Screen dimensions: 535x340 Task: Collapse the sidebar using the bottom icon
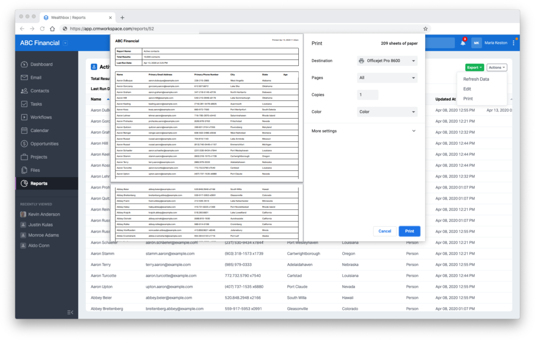coord(71,312)
